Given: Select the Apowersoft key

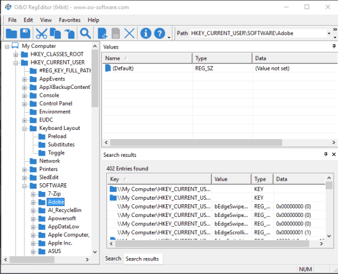Looking at the screenshot, I should [x=62, y=218].
